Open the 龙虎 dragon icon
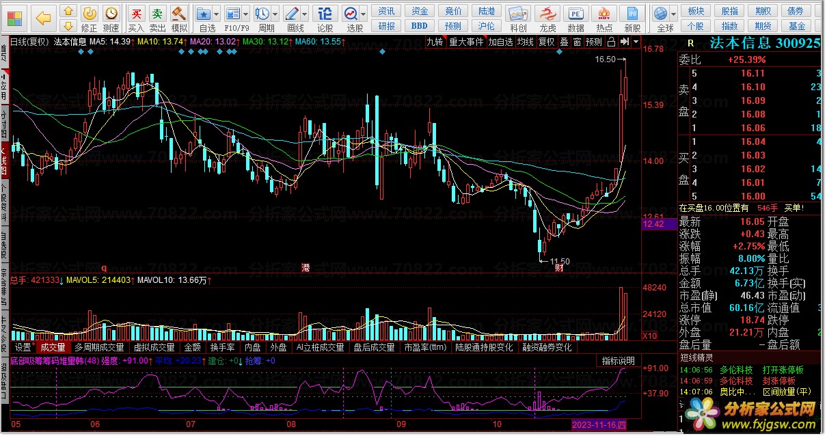The width and height of the screenshot is (827, 436). 547,18
